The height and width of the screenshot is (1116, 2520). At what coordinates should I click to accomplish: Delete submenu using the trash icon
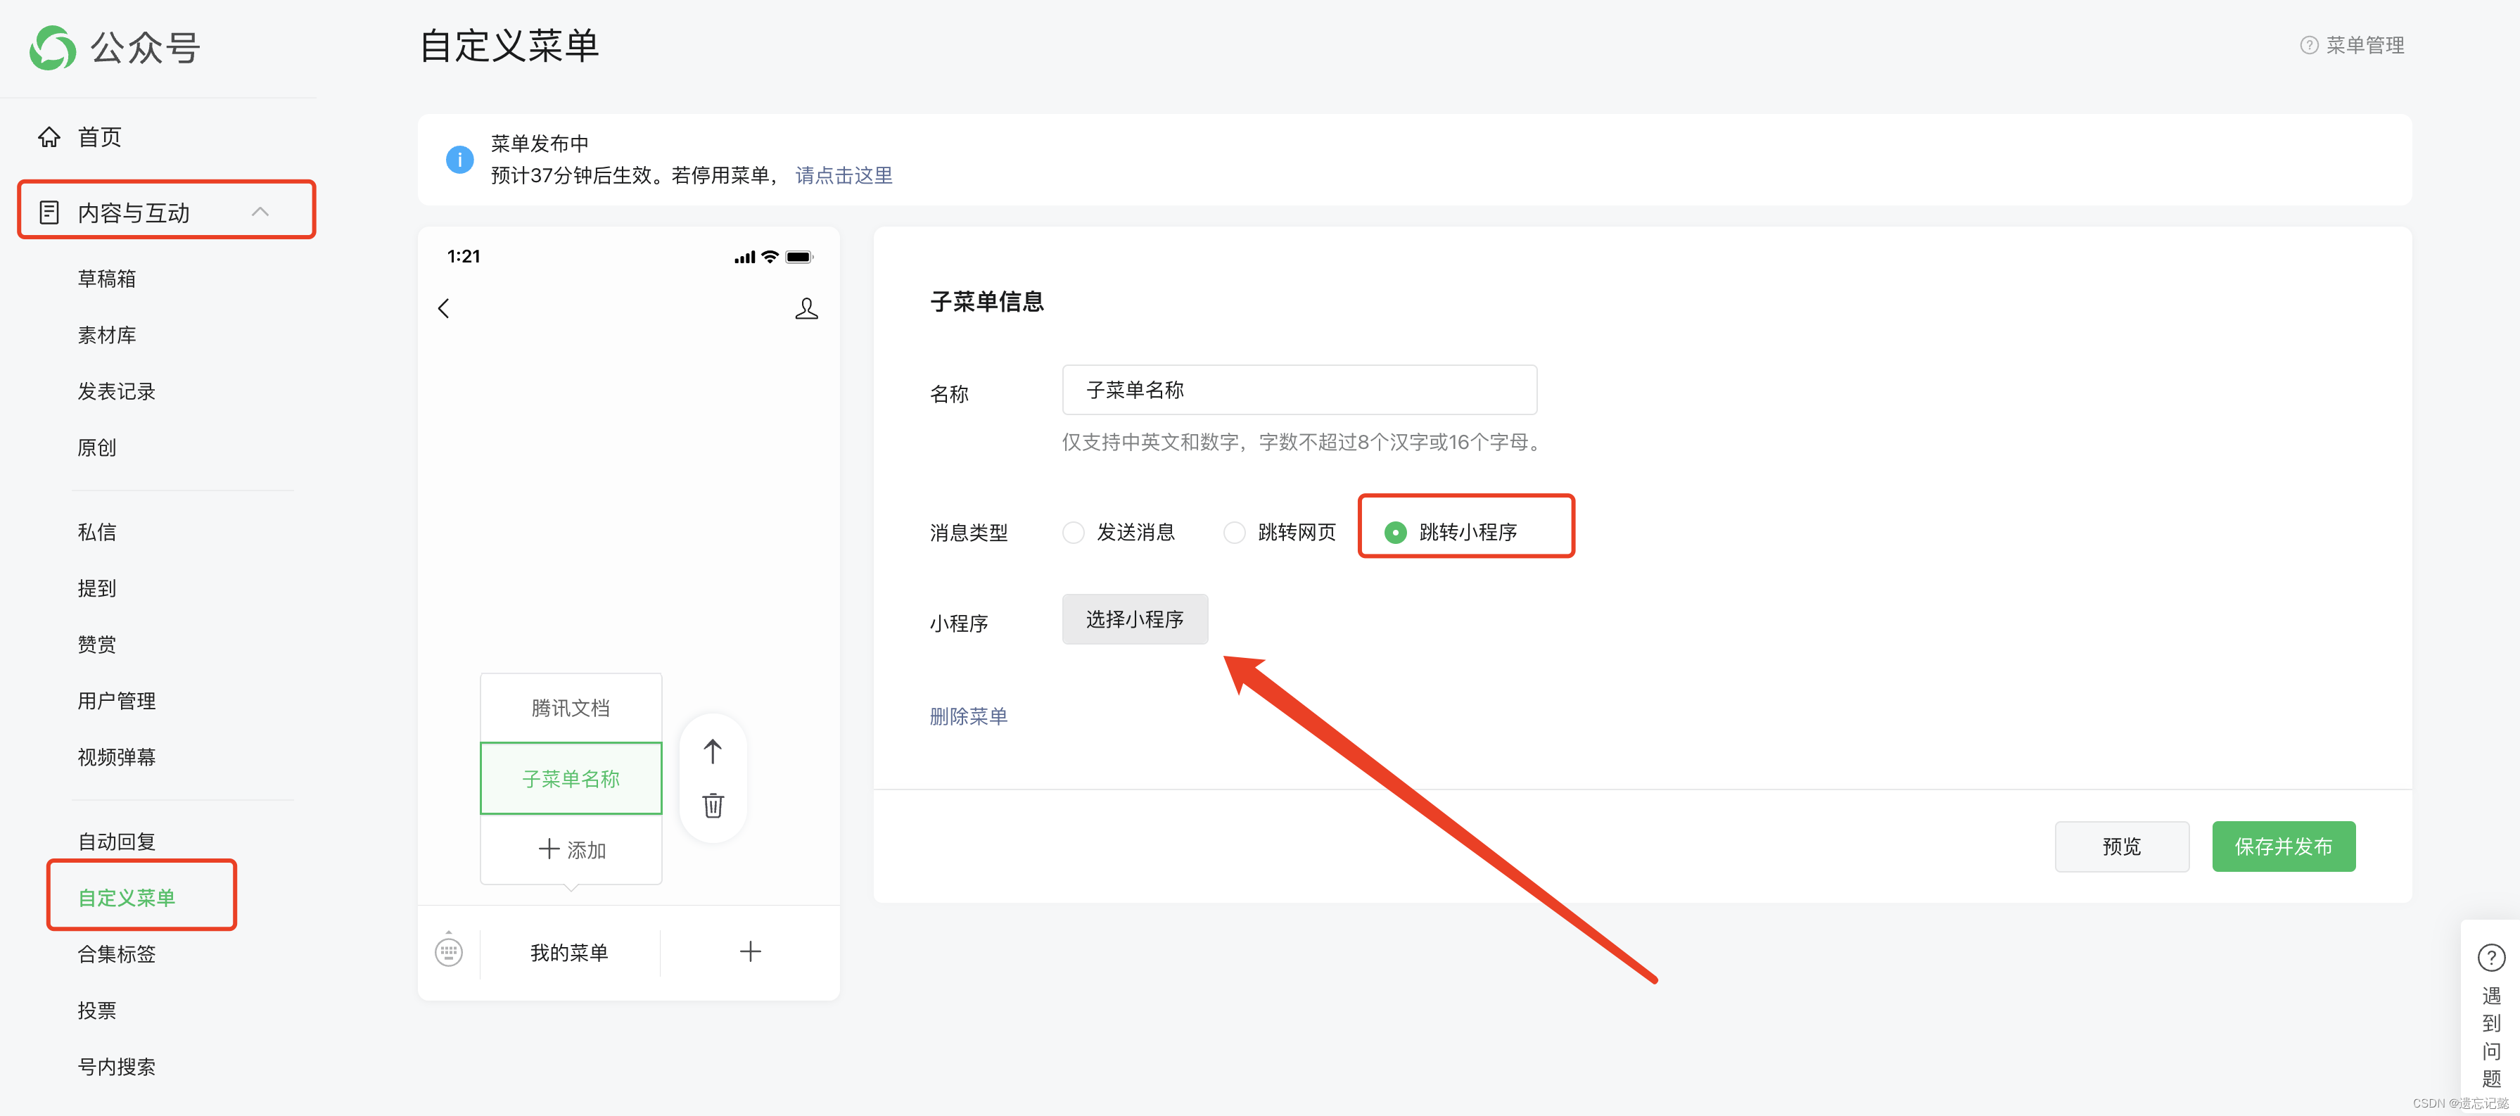click(x=713, y=806)
